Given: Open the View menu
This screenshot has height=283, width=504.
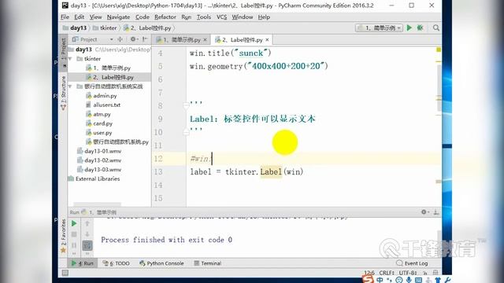Looking at the screenshot, I should (x=95, y=17).
